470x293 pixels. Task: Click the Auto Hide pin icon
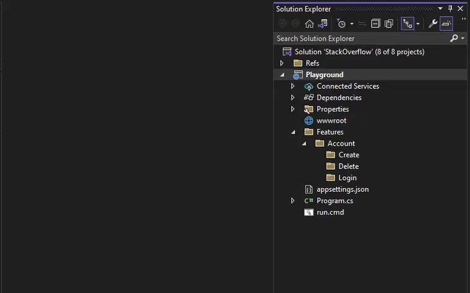coord(450,9)
